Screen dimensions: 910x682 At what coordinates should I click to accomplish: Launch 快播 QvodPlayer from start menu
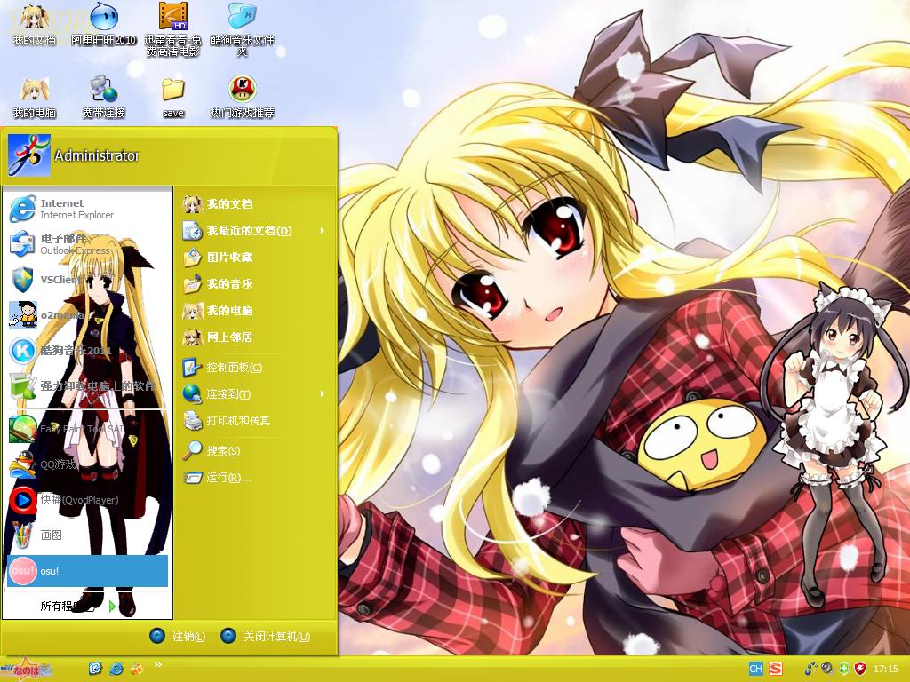[x=87, y=500]
